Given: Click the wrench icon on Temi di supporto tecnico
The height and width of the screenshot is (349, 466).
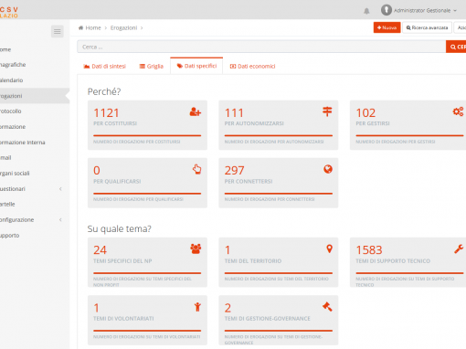Looking at the screenshot, I should pos(459,249).
